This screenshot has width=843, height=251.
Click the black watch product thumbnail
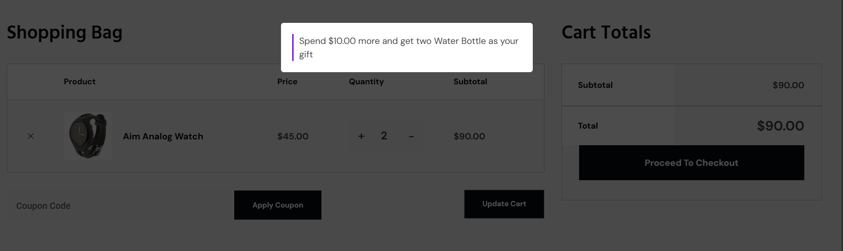88,136
